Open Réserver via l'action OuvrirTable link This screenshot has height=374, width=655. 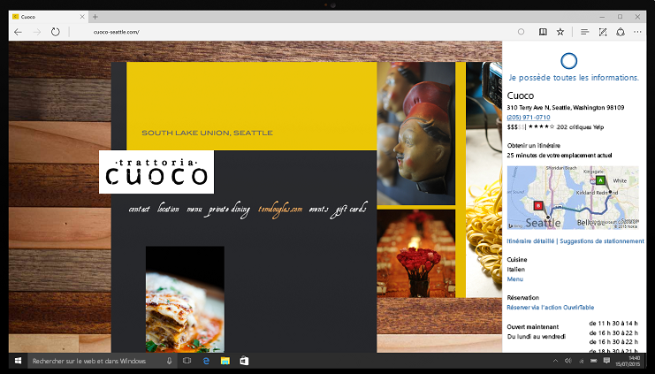550,307
